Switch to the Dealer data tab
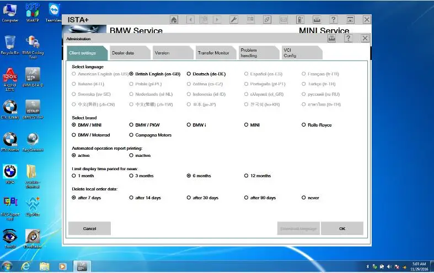Screen dimensions: 434x273 click(130, 53)
